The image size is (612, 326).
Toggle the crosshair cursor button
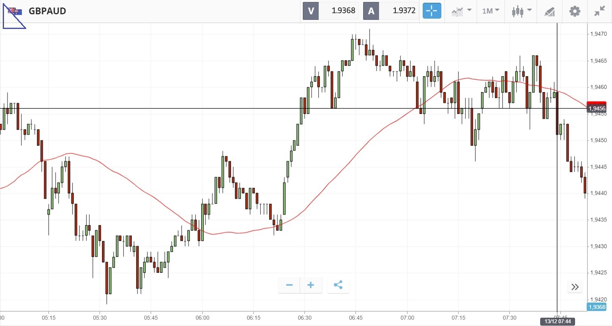click(x=432, y=11)
